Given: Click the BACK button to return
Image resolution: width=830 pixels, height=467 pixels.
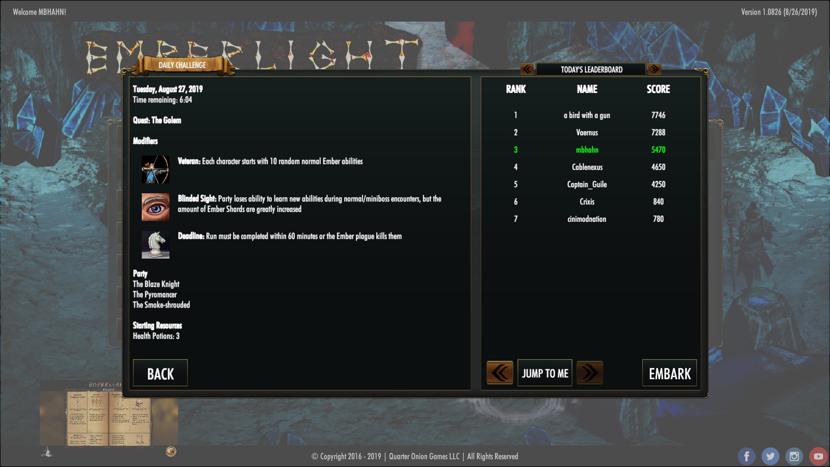Looking at the screenshot, I should tap(160, 374).
